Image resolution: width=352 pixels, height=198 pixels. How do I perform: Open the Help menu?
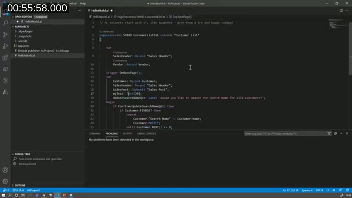pos(83,3)
